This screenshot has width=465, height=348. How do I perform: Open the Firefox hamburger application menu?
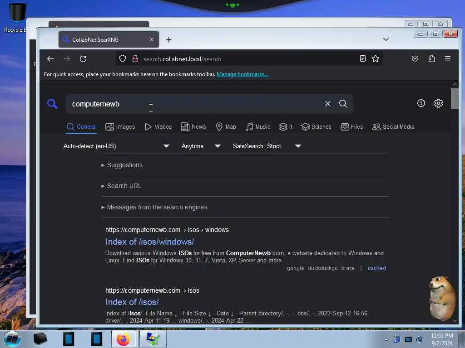point(447,58)
